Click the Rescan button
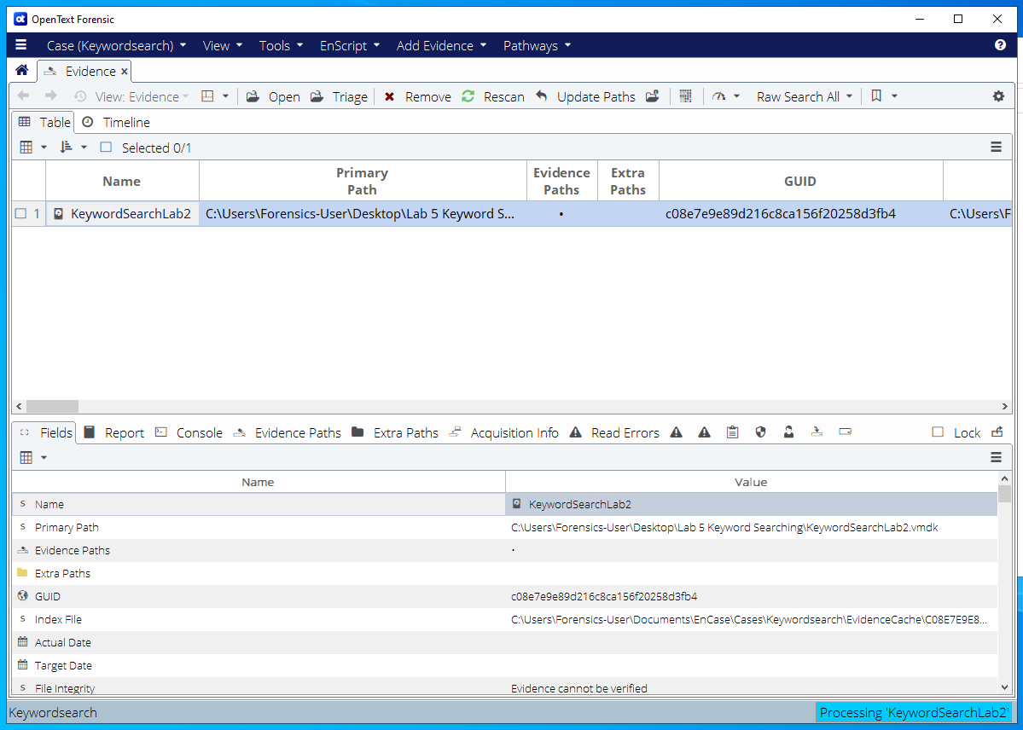The height and width of the screenshot is (730, 1023). (493, 96)
